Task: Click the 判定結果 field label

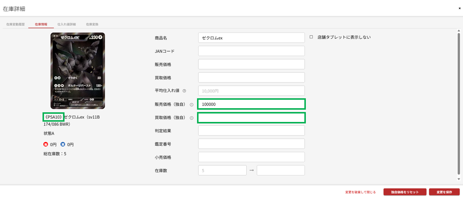Action: click(x=163, y=131)
